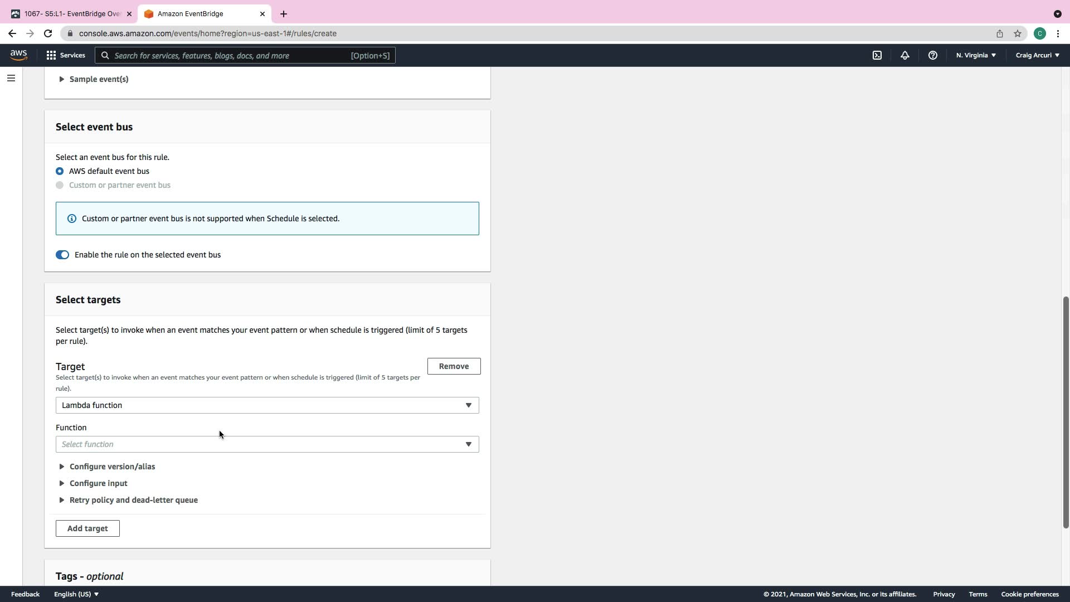
Task: Open the N. Virginia region menu
Action: point(976,55)
